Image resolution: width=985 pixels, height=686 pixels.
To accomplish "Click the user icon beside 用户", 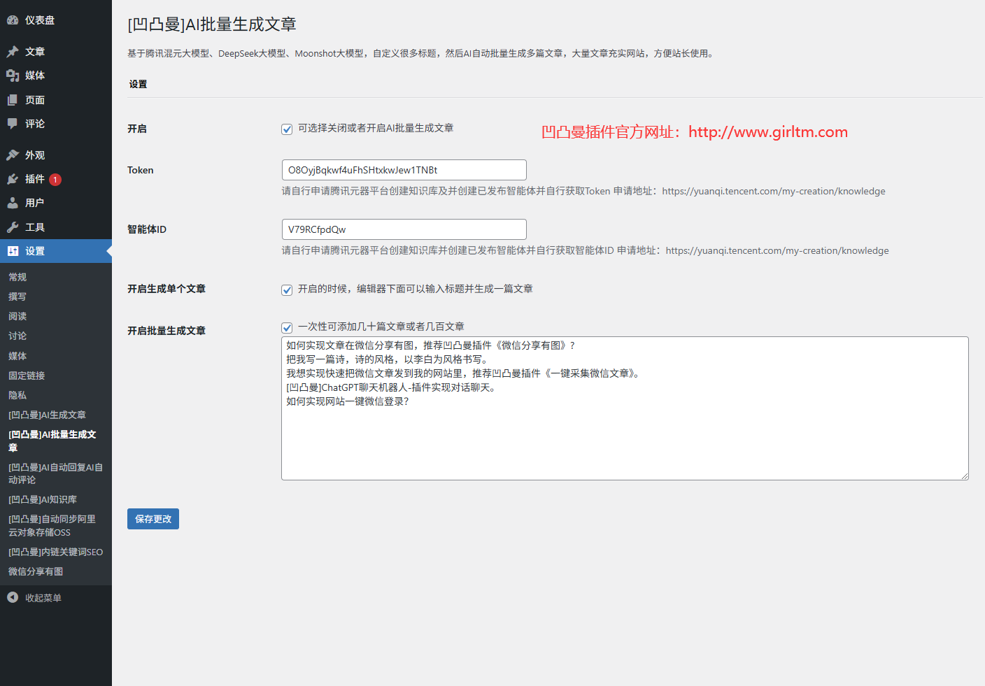I will click(x=13, y=203).
